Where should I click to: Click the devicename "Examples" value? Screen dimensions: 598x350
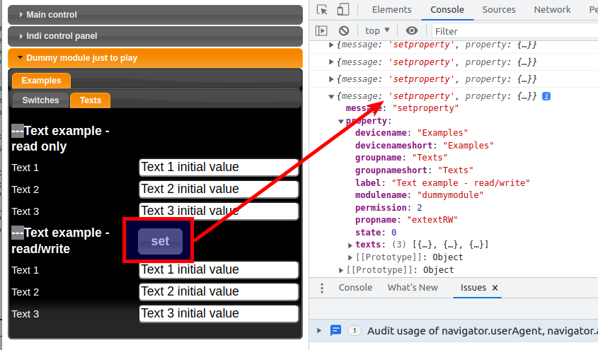tap(442, 133)
